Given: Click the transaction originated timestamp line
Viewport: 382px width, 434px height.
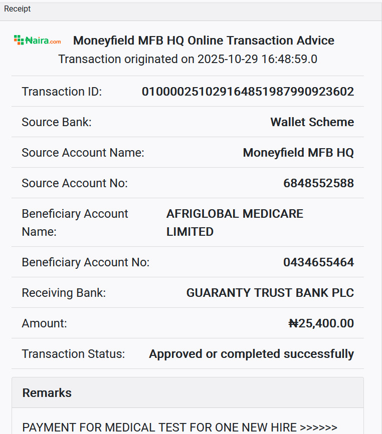Looking at the screenshot, I should tap(187, 59).
